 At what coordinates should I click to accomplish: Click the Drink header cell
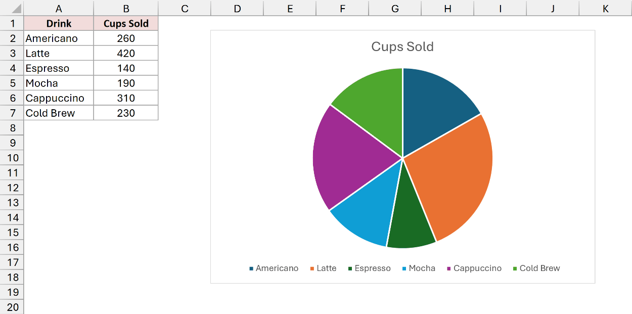click(59, 23)
